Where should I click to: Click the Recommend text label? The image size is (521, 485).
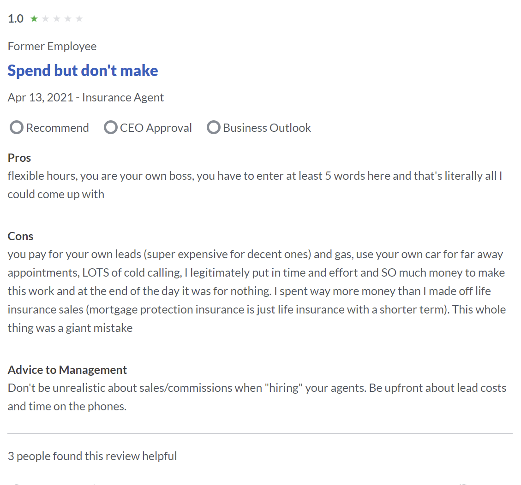tap(58, 128)
